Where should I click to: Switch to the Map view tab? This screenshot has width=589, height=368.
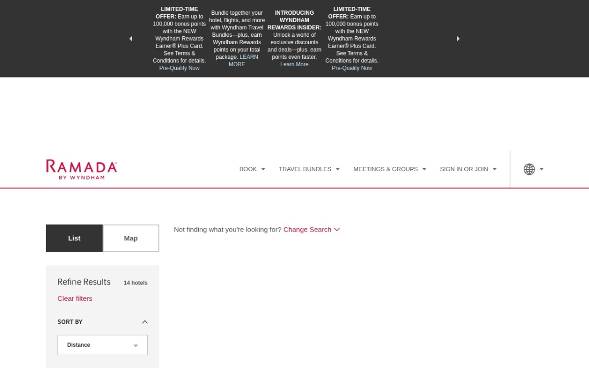tap(131, 238)
